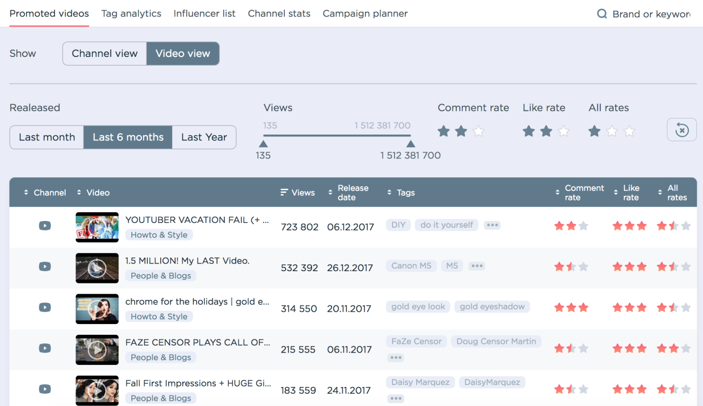Set Comment rate filter to third star
The width and height of the screenshot is (703, 406).
point(478,131)
